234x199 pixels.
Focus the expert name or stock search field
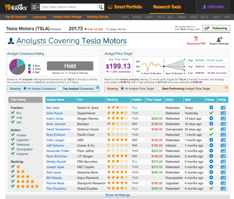click(69, 7)
